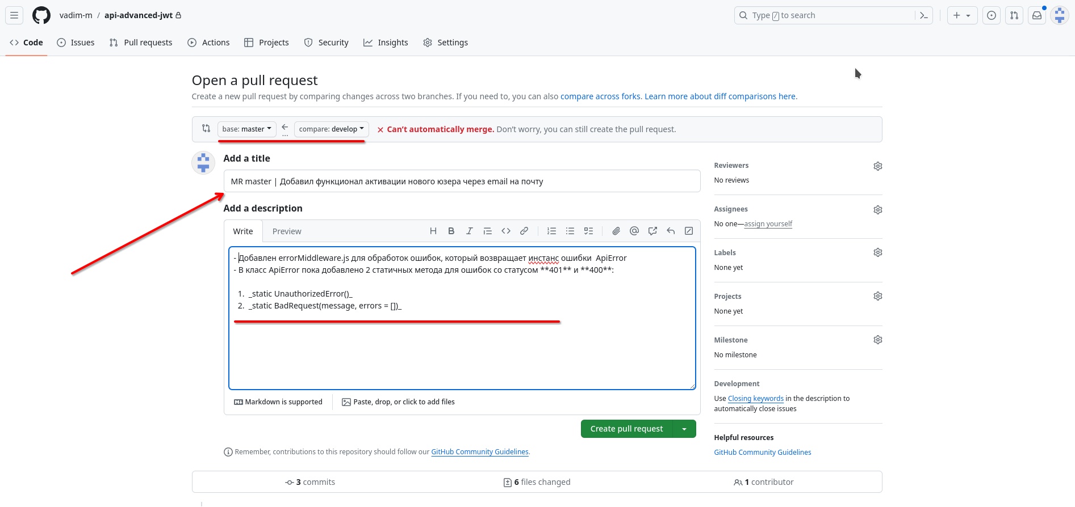Open the Issues tab
The width and height of the screenshot is (1075, 507).
click(76, 43)
